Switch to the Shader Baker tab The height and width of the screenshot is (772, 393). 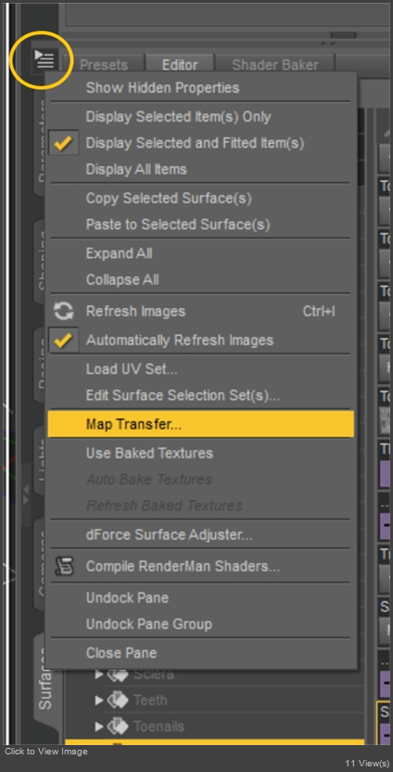(275, 65)
